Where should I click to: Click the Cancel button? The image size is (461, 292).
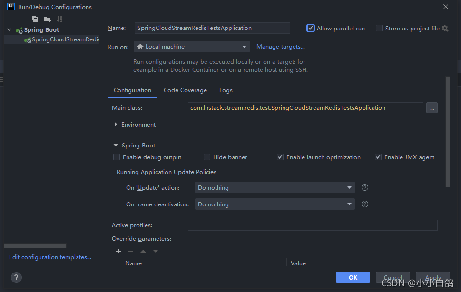click(393, 277)
